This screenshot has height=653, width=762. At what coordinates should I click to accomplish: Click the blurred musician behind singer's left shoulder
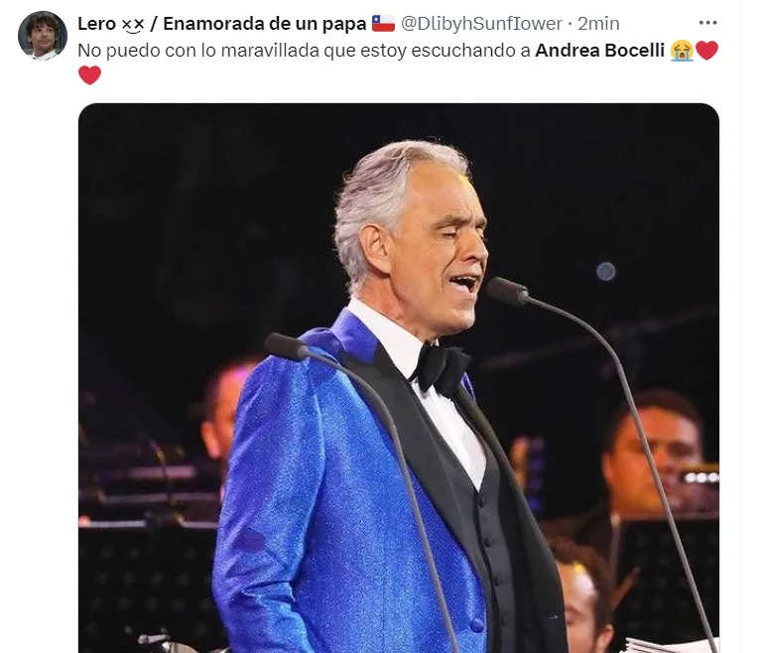click(x=226, y=411)
